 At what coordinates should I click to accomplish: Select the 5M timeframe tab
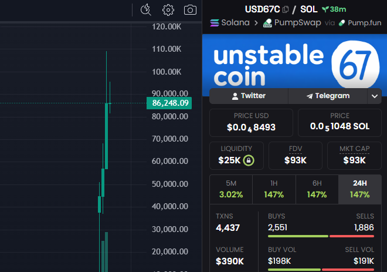pos(231,189)
